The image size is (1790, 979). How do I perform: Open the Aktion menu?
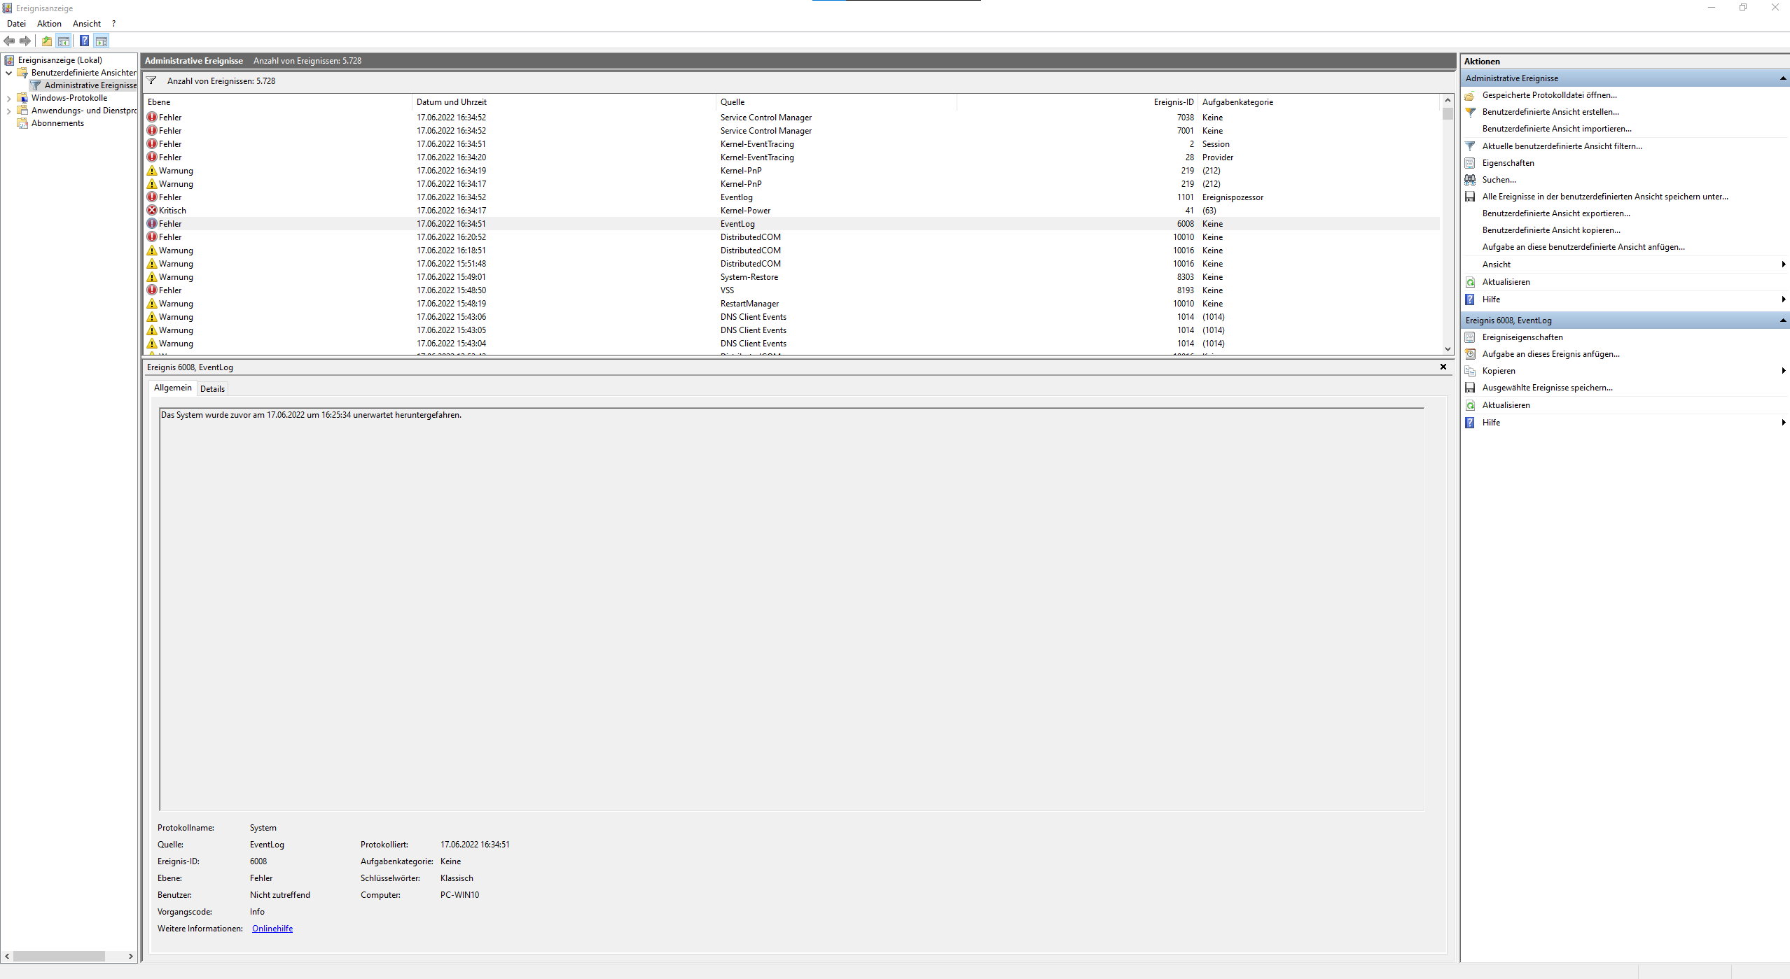(49, 24)
